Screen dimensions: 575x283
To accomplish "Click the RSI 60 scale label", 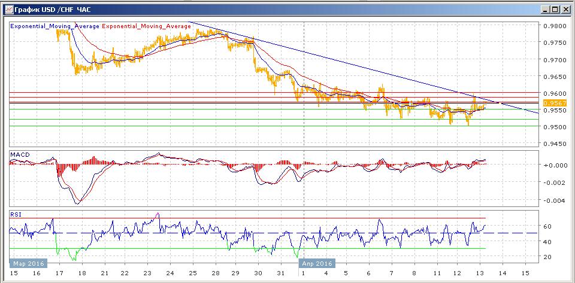I will tap(546, 227).
